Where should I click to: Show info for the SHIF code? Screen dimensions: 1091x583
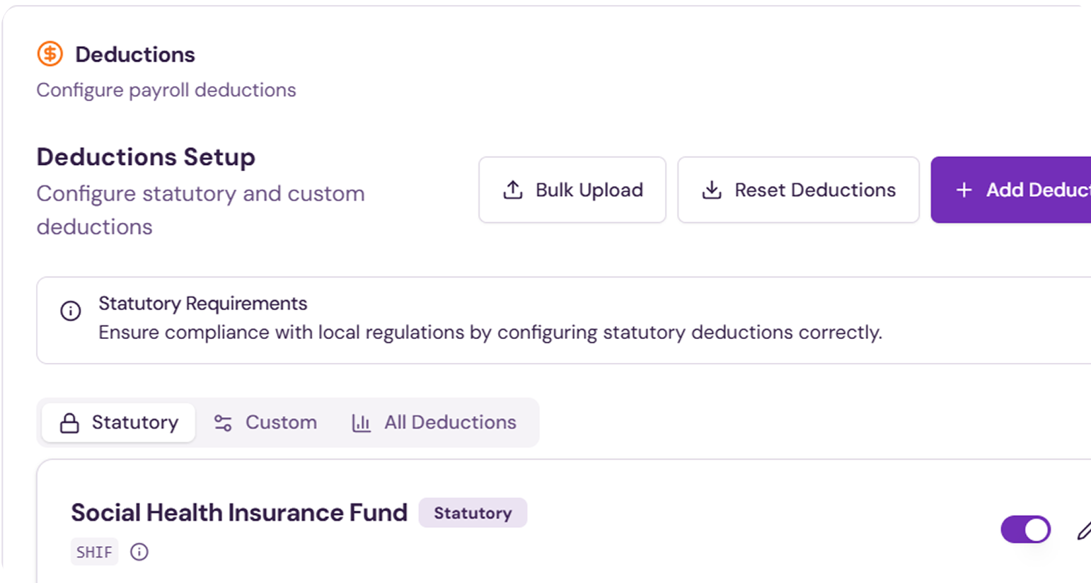pyautogui.click(x=139, y=552)
